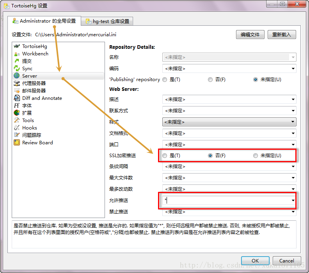Viewport: 309px width, 273px height.
Task: Select 是(T) for Publishing repository
Action: point(165,80)
